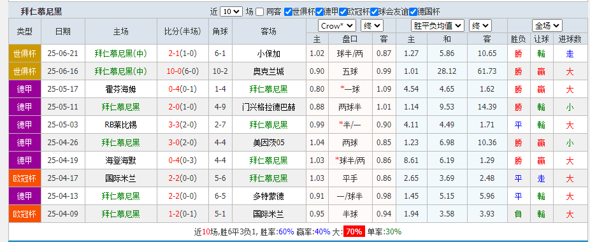The height and width of the screenshot is (242, 590).
Task: Click the 角球 column header
Action: pyautogui.click(x=220, y=32)
